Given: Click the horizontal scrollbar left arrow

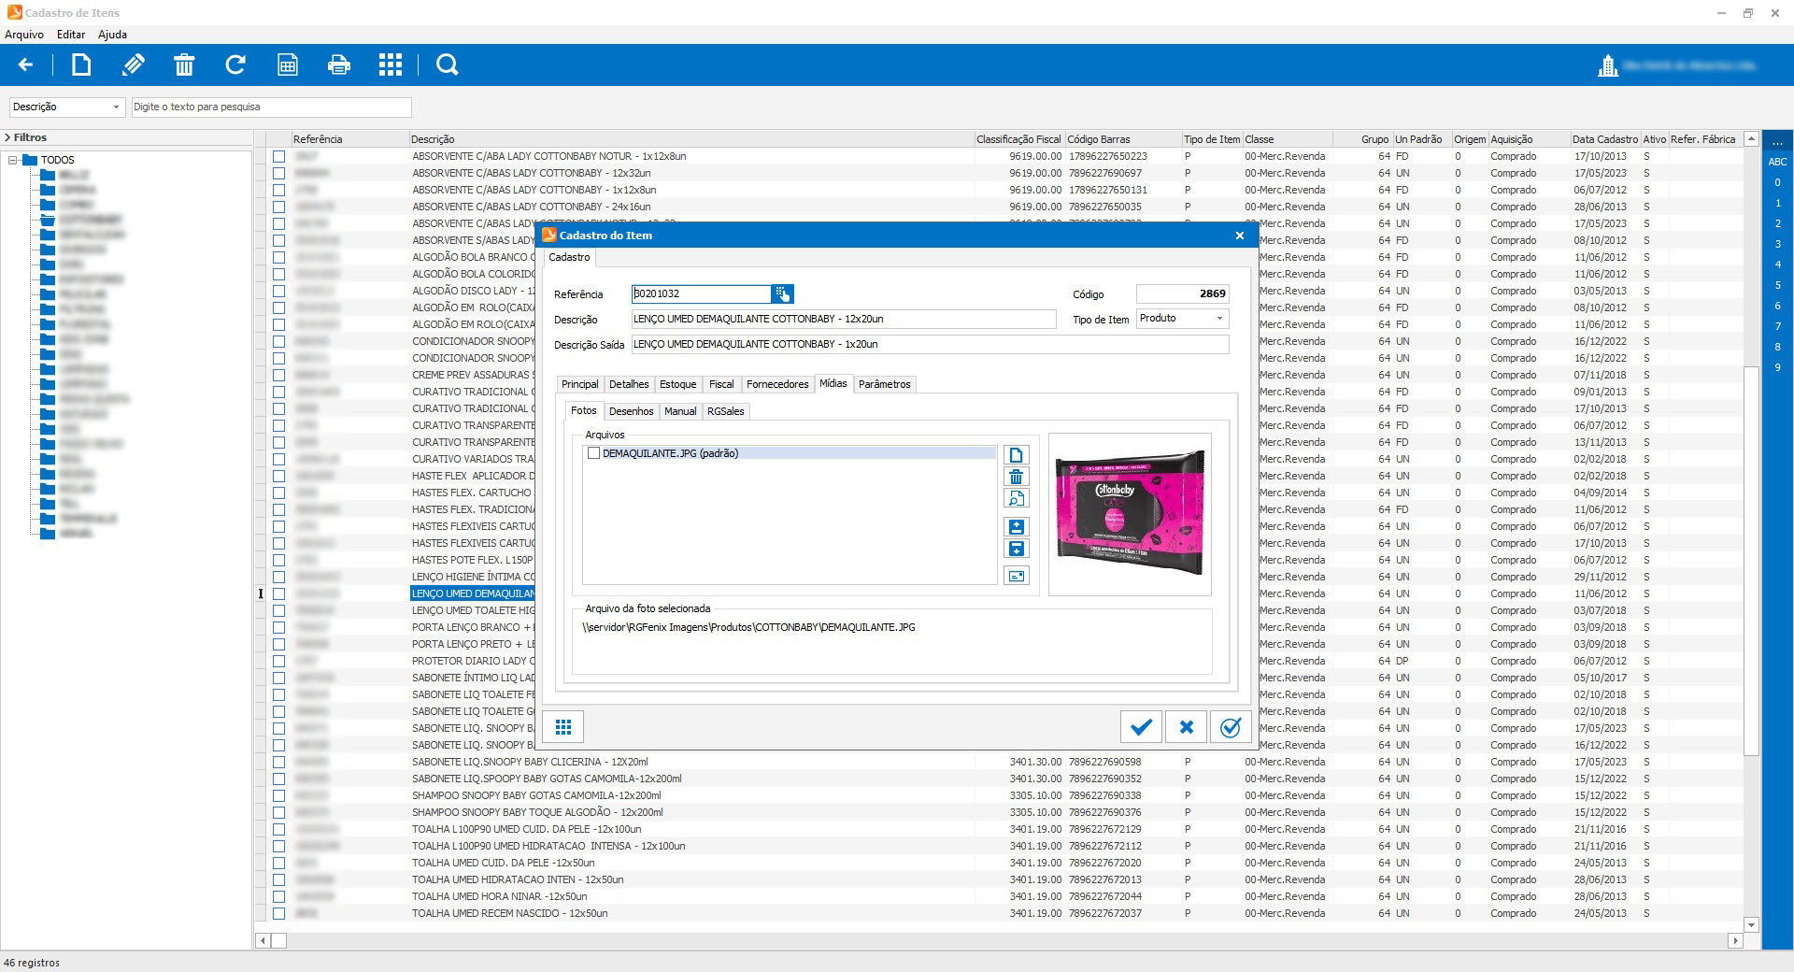Looking at the screenshot, I should [x=263, y=940].
